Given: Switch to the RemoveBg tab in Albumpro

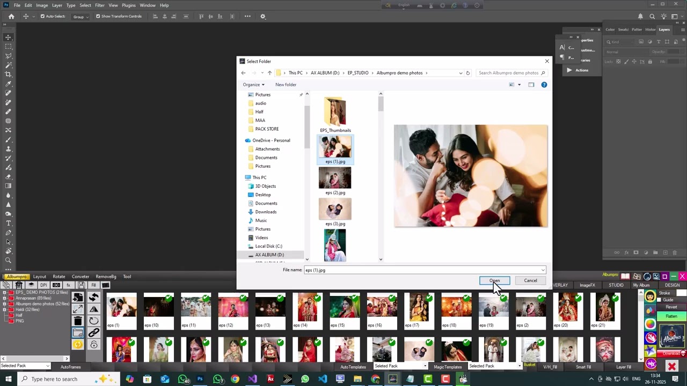Looking at the screenshot, I should pos(106,277).
